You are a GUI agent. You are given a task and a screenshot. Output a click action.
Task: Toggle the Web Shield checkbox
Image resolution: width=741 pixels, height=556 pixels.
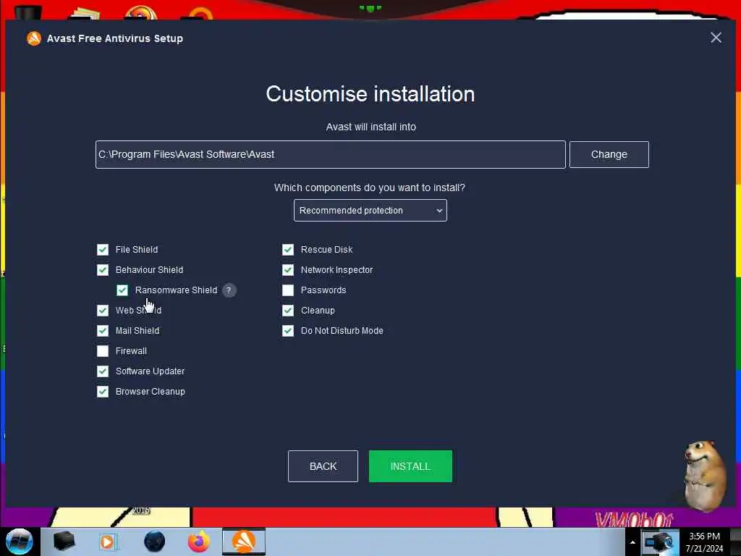coord(103,311)
